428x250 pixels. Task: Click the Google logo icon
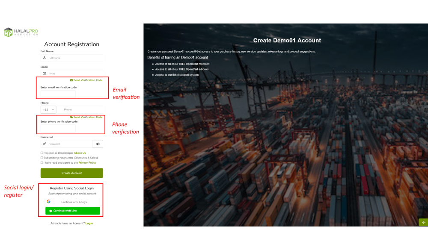(x=49, y=201)
